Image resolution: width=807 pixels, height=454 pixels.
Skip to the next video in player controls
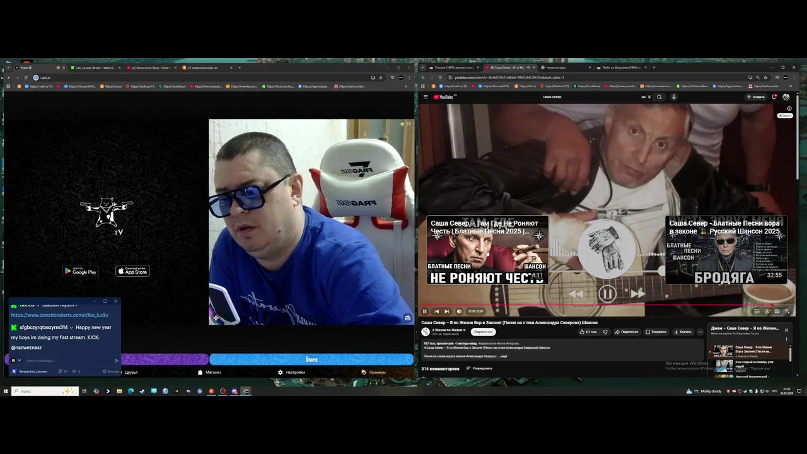pos(447,311)
